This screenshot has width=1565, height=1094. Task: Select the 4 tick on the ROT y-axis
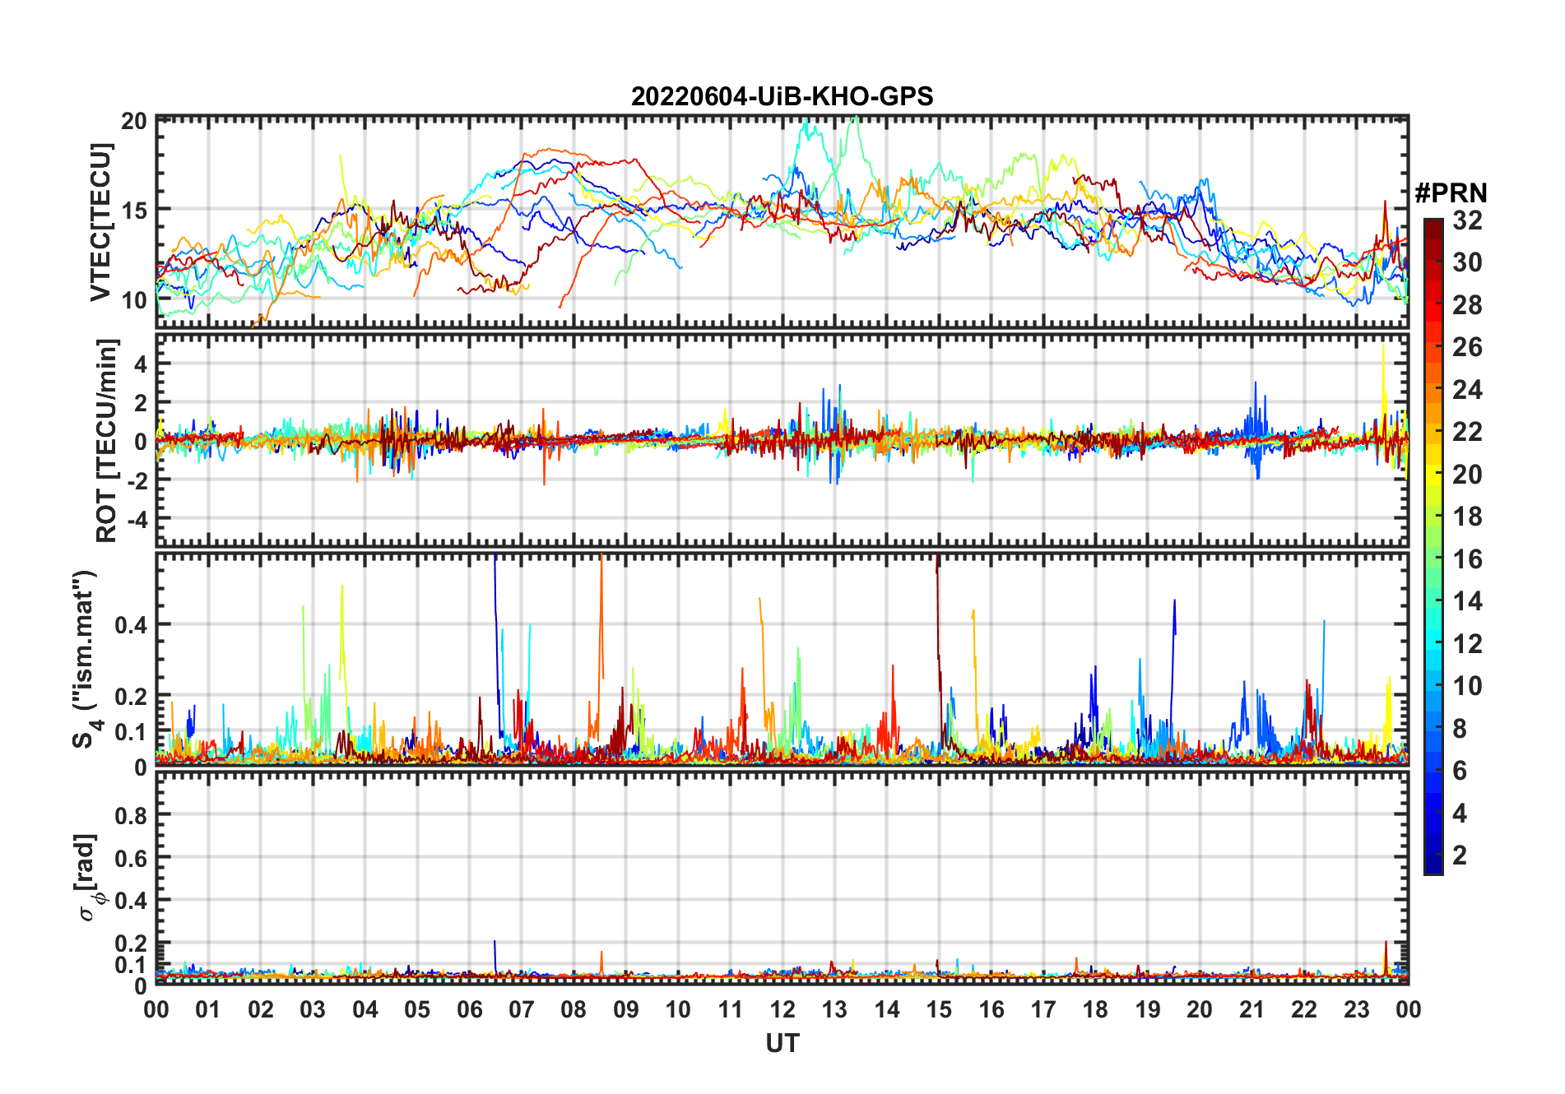coord(142,363)
